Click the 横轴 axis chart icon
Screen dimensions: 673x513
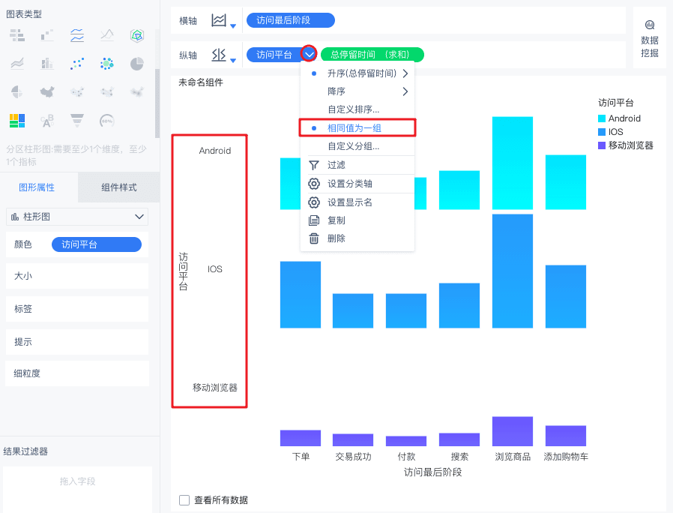click(219, 20)
